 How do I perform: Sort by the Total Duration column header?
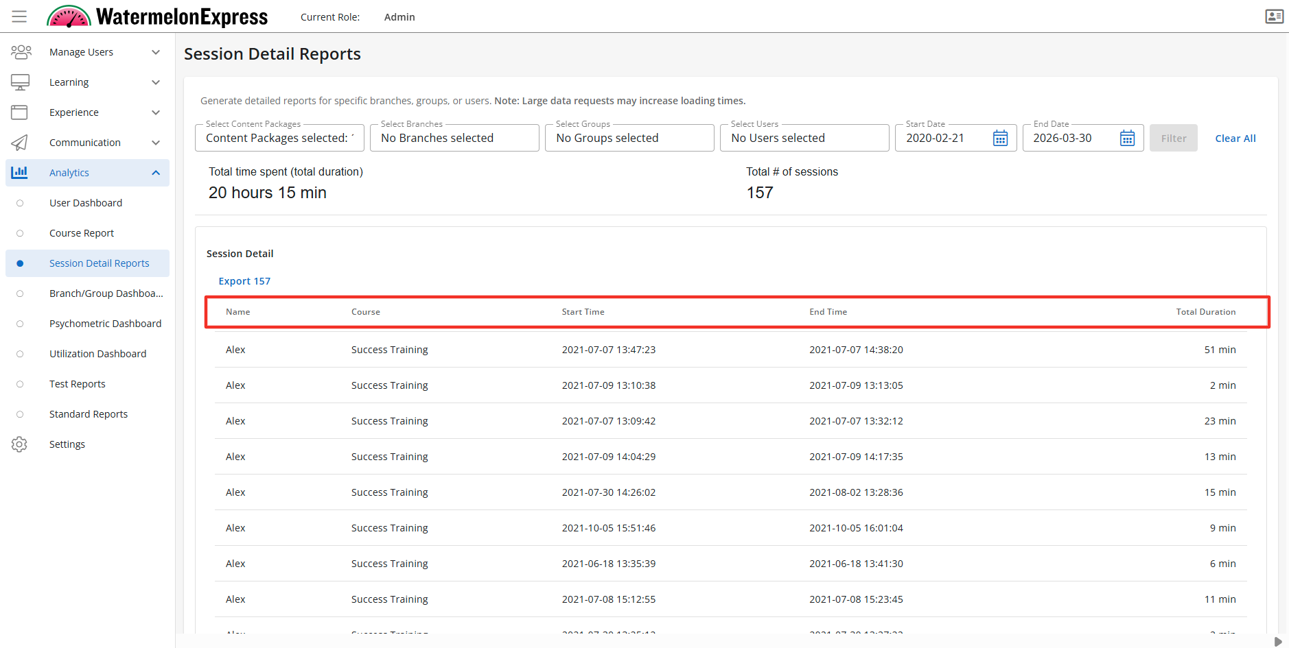(1205, 312)
